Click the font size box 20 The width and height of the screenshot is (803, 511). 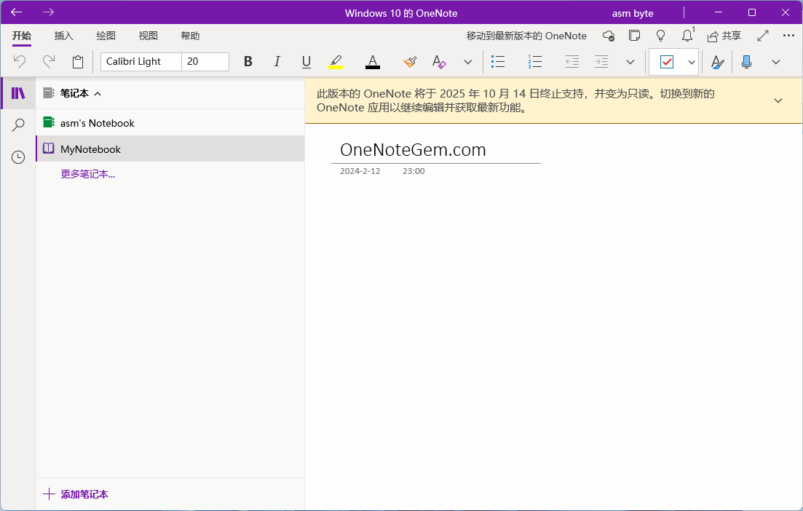(205, 61)
